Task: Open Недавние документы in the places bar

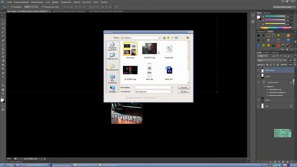Action: [x=112, y=46]
